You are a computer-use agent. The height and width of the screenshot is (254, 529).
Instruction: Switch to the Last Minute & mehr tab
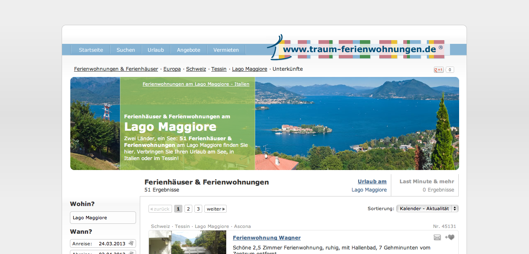[x=426, y=185]
